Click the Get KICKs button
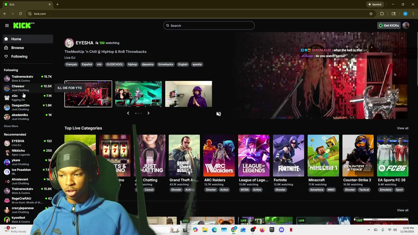 tap(389, 25)
